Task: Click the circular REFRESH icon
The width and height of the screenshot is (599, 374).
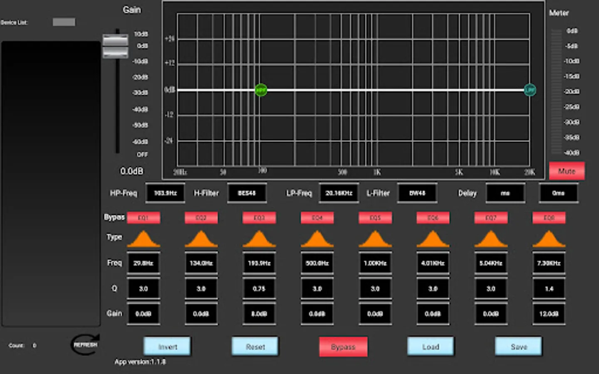Action: (85, 344)
